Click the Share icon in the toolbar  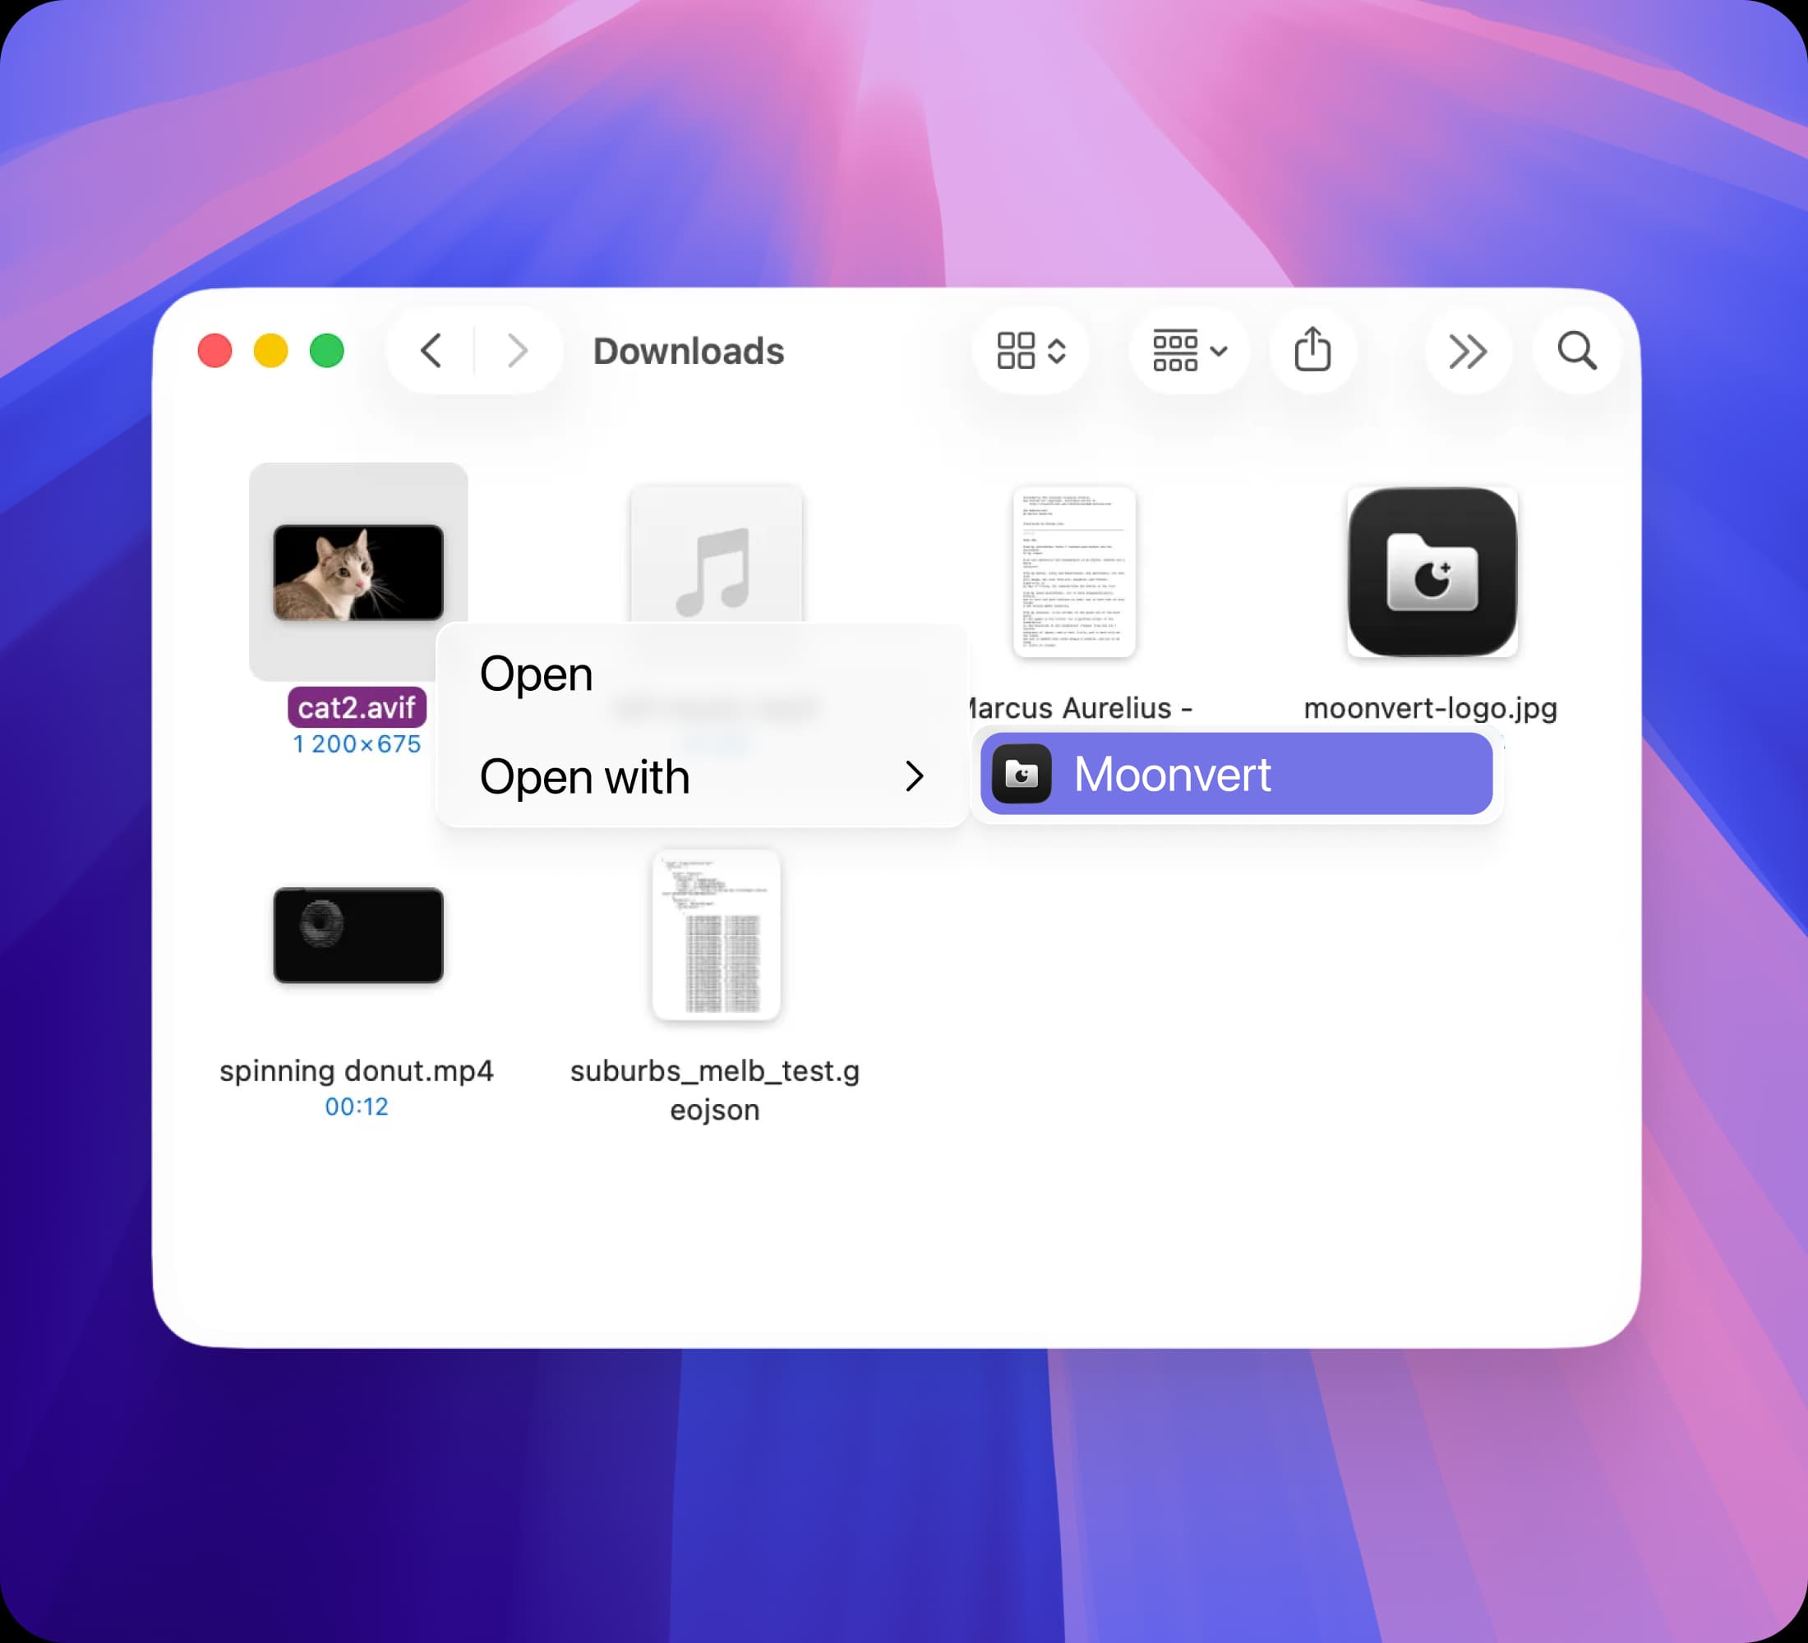pyautogui.click(x=1313, y=351)
